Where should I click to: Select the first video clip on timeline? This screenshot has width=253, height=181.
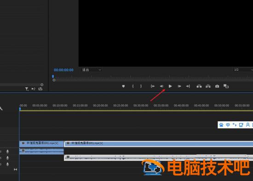41,144
